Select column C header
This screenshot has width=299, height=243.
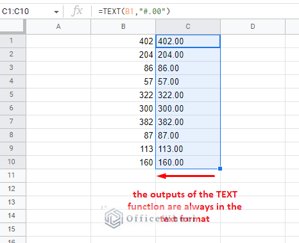tap(188, 26)
